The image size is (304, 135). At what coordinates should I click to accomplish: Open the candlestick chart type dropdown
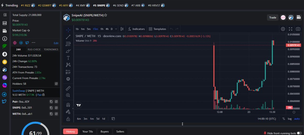tap(122, 29)
